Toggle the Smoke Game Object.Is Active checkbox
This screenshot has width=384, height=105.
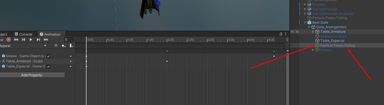[48, 56]
